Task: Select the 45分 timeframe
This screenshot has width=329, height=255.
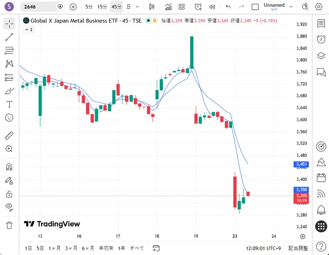Action: pyautogui.click(x=117, y=7)
